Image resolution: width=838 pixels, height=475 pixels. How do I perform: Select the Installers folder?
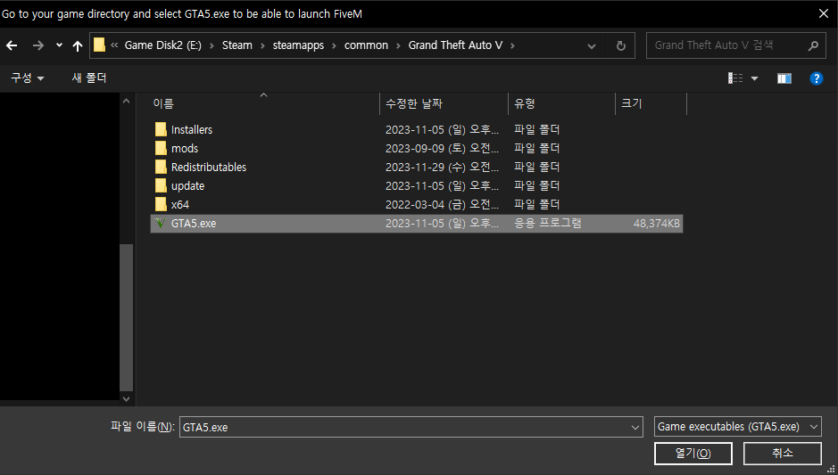tap(191, 130)
